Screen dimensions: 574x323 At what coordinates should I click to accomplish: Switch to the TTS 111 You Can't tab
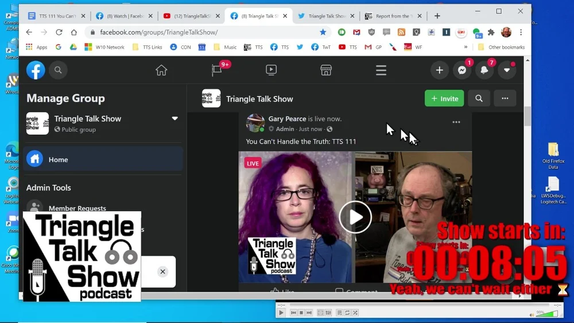(56, 16)
